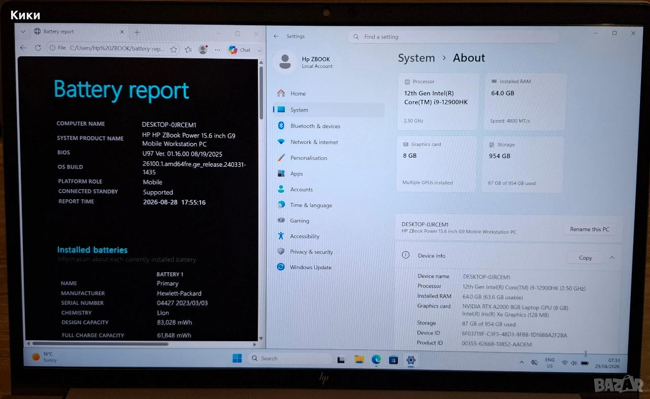Image resolution: width=650 pixels, height=399 pixels.
Task: Show hidden system tray icons
Action: pos(522,362)
